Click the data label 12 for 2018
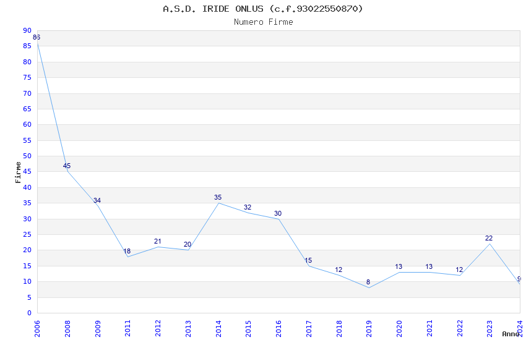 (338, 270)
